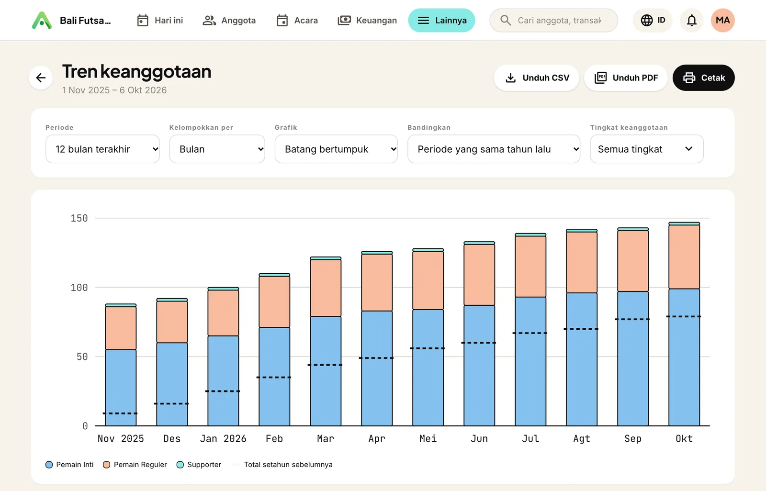Toggle Supporter legend series
The width and height of the screenshot is (766, 491).
click(199, 465)
